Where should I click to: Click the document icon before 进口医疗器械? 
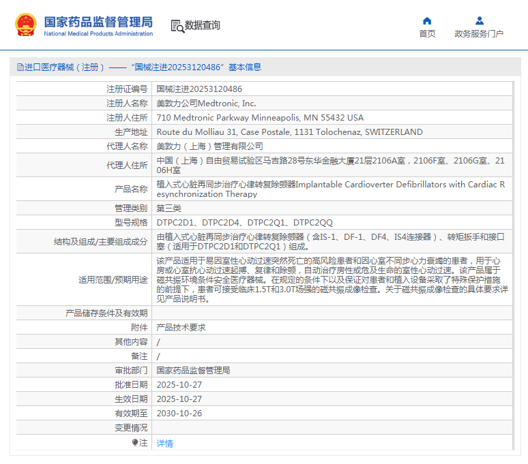point(20,67)
